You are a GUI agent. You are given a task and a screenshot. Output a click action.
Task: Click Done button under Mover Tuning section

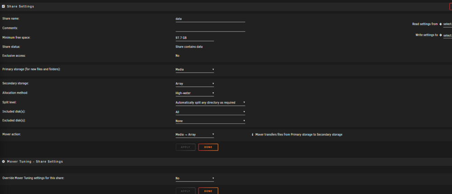tap(208, 191)
